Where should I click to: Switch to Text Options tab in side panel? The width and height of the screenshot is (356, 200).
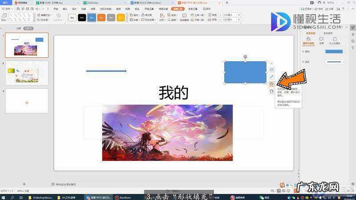pos(328,33)
